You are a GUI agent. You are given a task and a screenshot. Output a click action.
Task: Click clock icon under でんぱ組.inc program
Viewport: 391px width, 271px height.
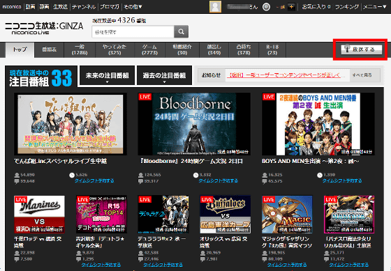pyautogui.click(x=72, y=175)
